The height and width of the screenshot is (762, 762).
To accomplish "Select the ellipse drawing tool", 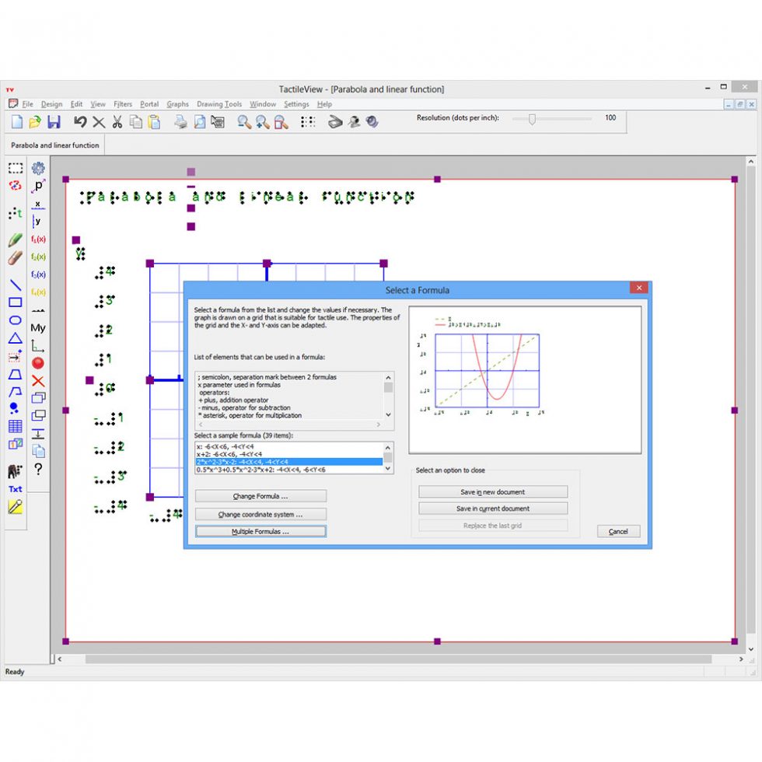I will click(x=15, y=320).
